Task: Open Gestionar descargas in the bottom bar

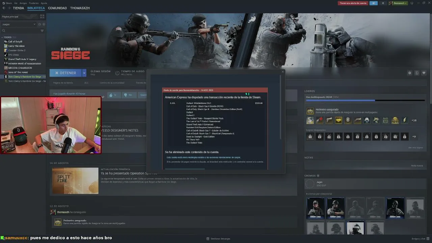Action: pyautogui.click(x=218, y=239)
